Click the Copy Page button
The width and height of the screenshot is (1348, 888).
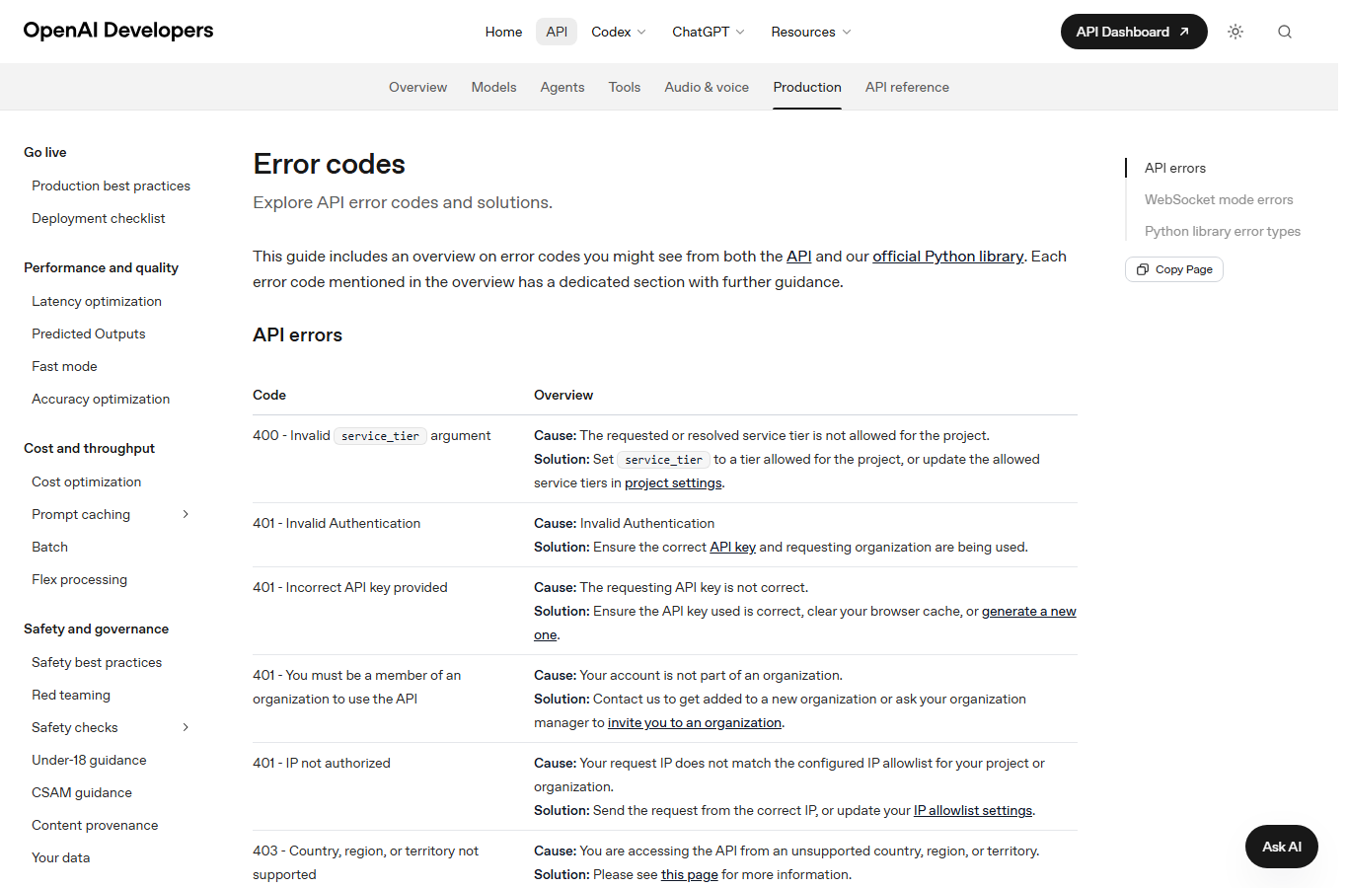pos(1174,269)
